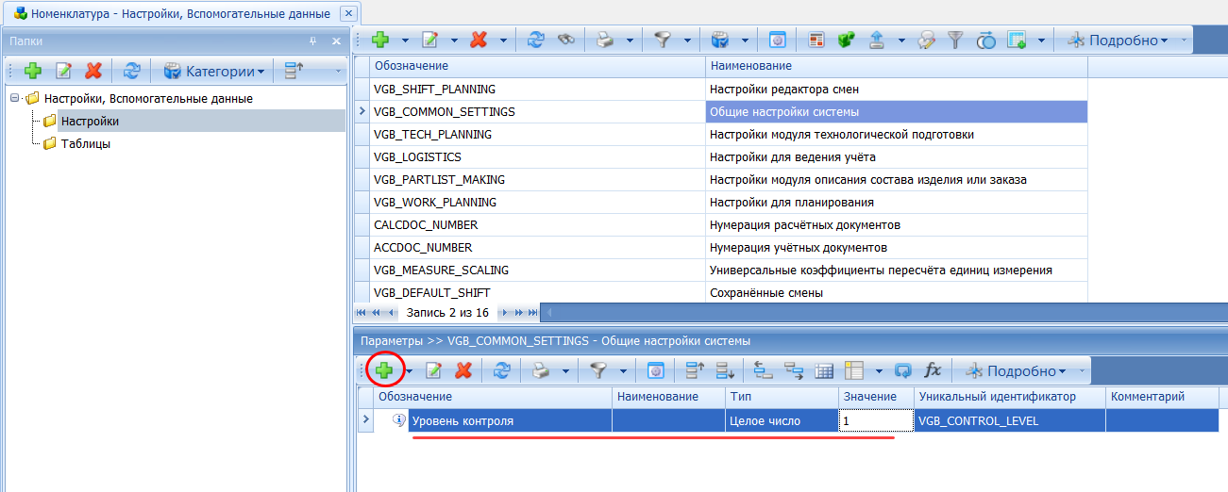Click settings window icon in upper toolbar
The height and width of the screenshot is (492, 1228).
coord(779,41)
